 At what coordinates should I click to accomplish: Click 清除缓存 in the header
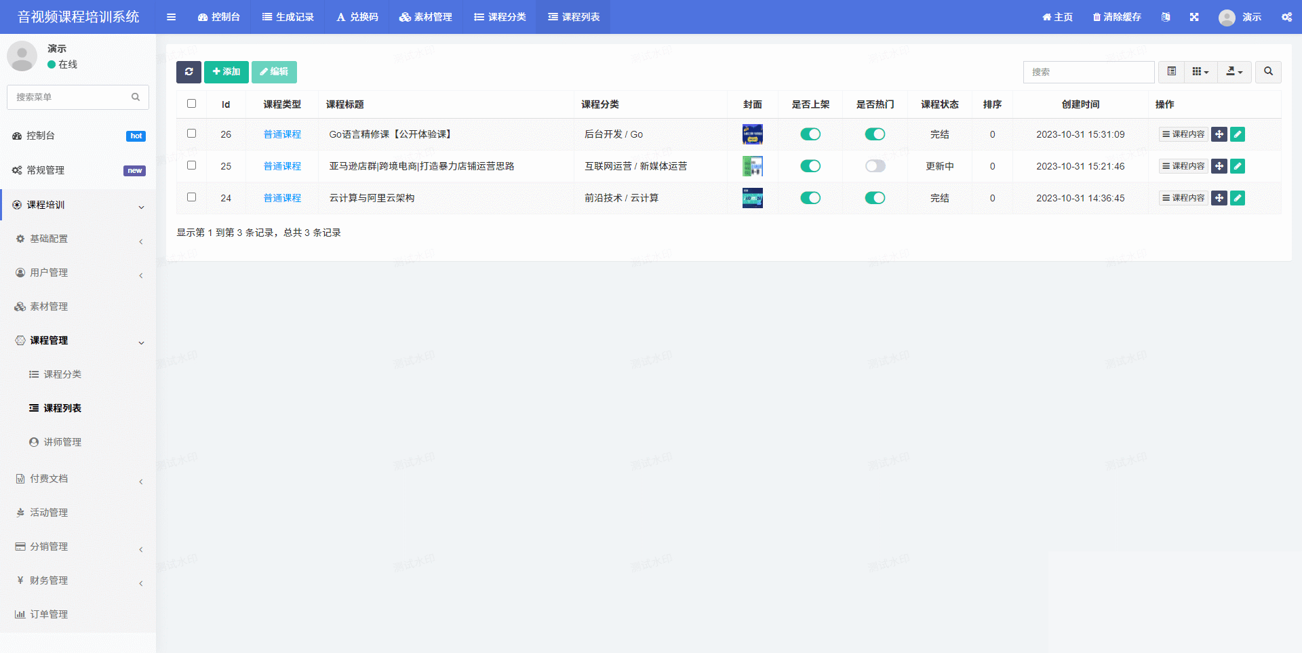(1117, 17)
